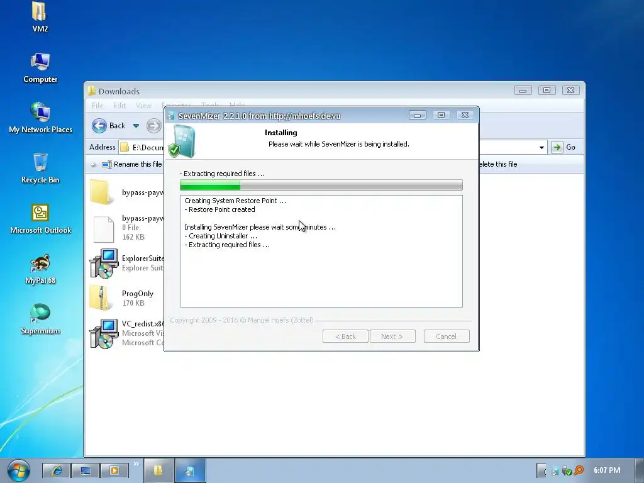Screen dimensions: 644x483
Task: Open the Recycle Bin
Action: point(40,169)
